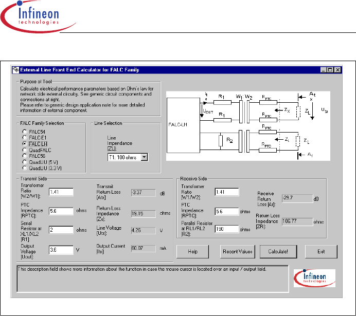Focus the Serial Resistor R1 input field
This screenshot has width=356, height=316.
coord(61,230)
